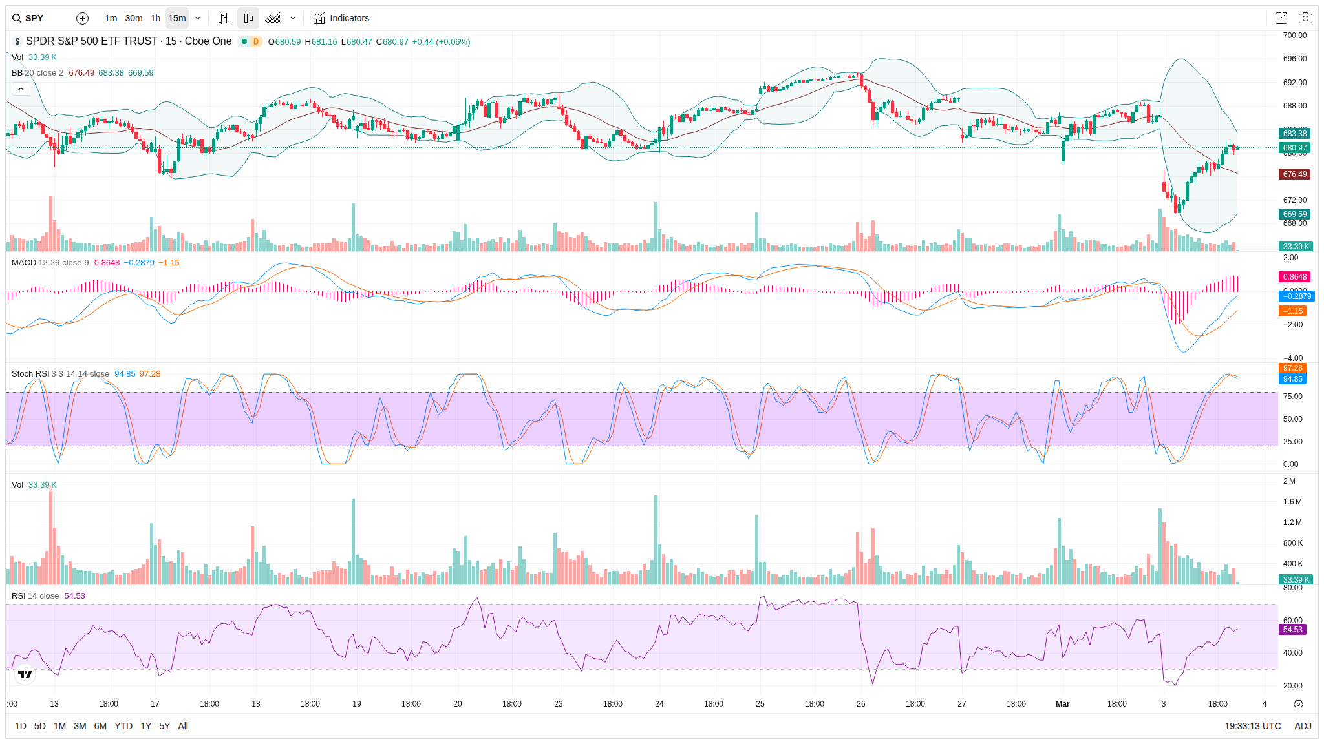Select the Candles chart style icon
Viewport: 1324px width, 744px height.
tap(248, 18)
